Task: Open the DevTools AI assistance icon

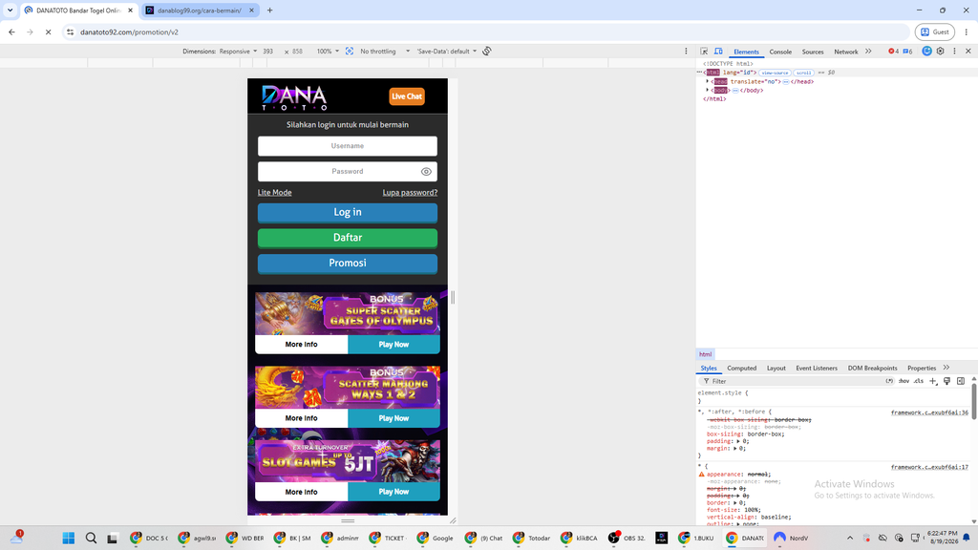Action: (x=926, y=52)
